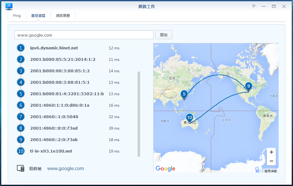Click the 39 ms latency value
293x186 pixels.
point(114,128)
